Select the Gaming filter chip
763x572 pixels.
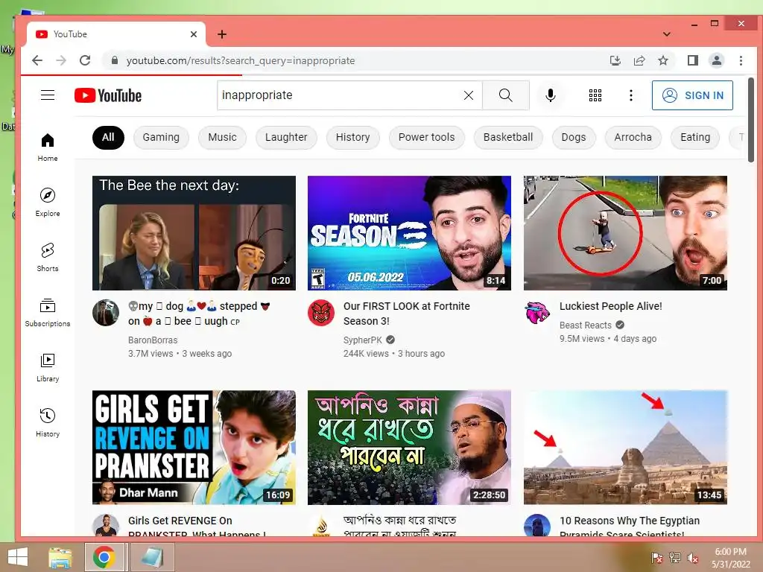161,138
